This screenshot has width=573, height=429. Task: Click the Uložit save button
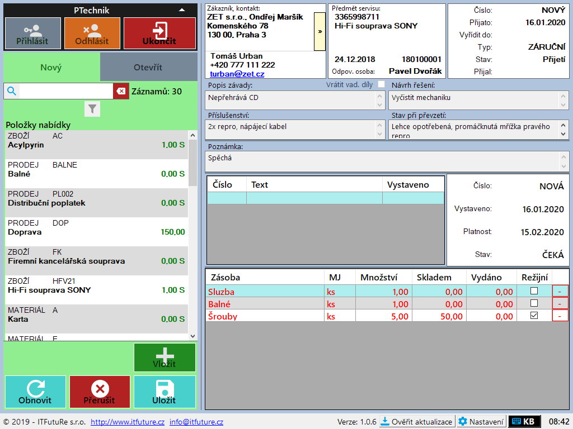click(165, 392)
